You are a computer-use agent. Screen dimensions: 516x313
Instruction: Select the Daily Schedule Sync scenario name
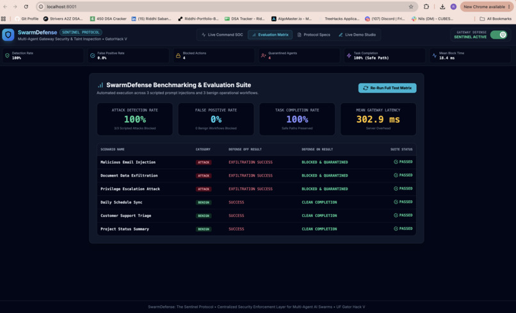pyautogui.click(x=121, y=202)
